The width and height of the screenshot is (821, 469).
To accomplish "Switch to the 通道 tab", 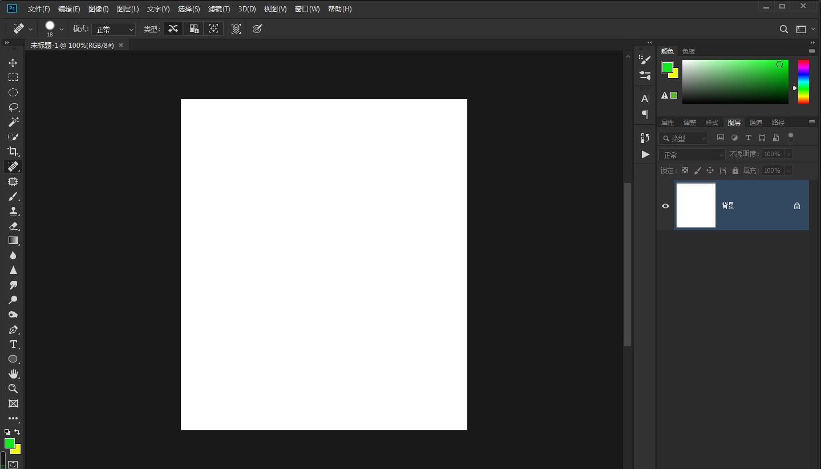I will pyautogui.click(x=756, y=123).
